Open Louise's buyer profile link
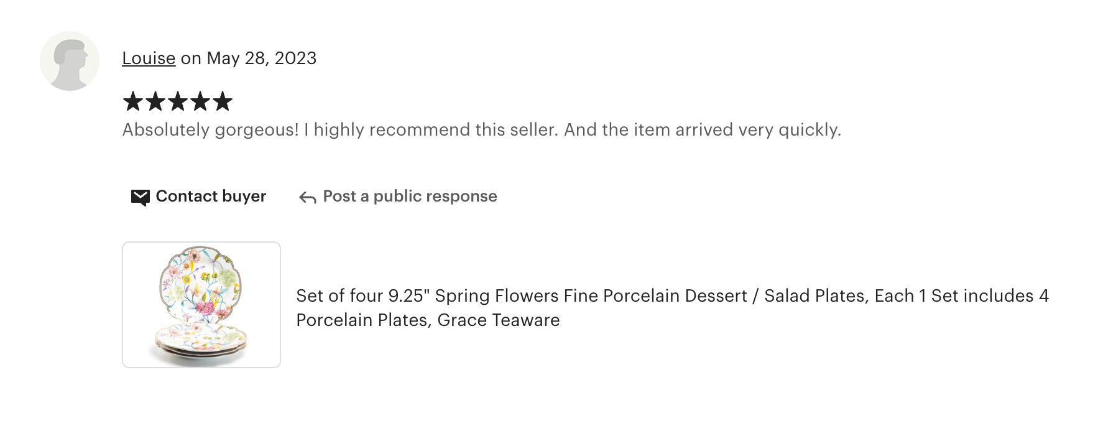1098x423 pixels. (x=149, y=58)
